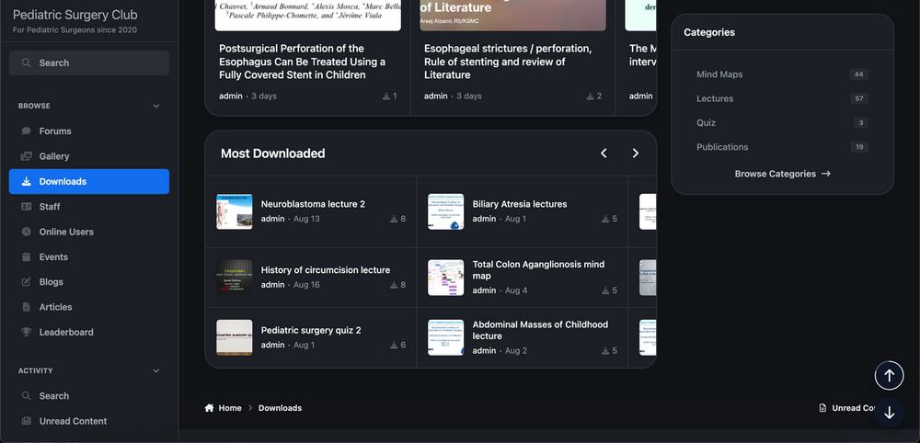Screen dimensions: 920x443
Task: Click the Events calendar icon
Action: point(27,257)
